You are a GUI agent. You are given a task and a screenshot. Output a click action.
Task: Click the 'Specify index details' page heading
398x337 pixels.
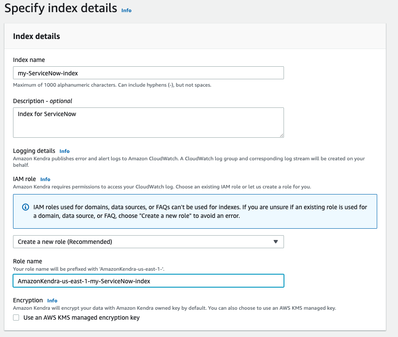(61, 8)
